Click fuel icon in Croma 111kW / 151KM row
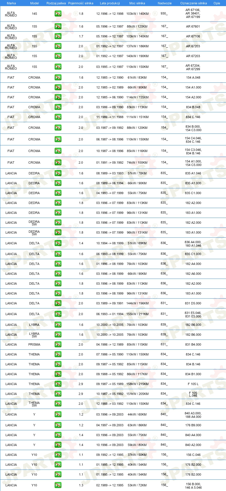226x491 pixels. (58, 117)
